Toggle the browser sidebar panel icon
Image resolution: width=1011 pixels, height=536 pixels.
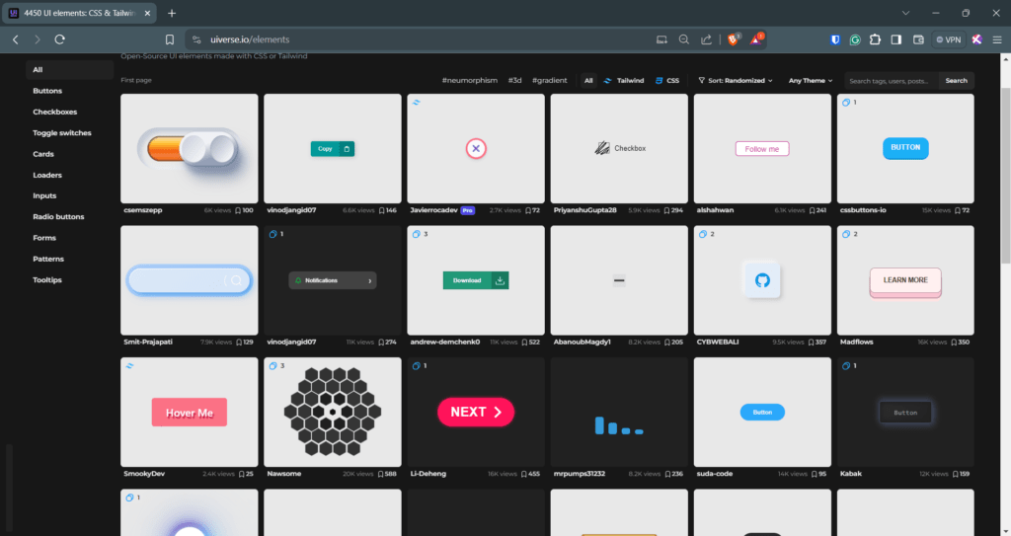[x=896, y=39]
